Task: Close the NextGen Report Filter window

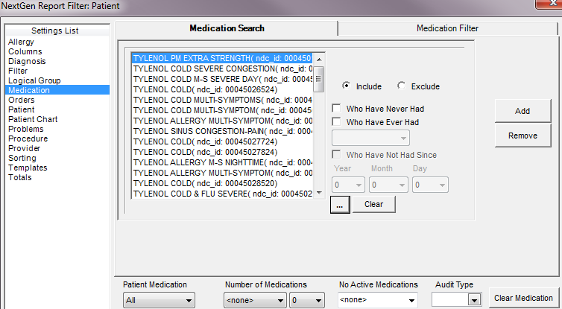Action: point(550,4)
